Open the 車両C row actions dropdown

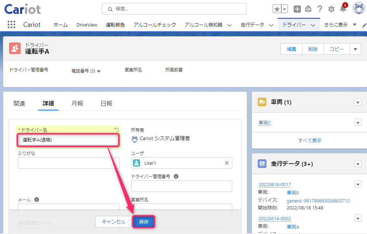pyautogui.click(x=358, y=122)
